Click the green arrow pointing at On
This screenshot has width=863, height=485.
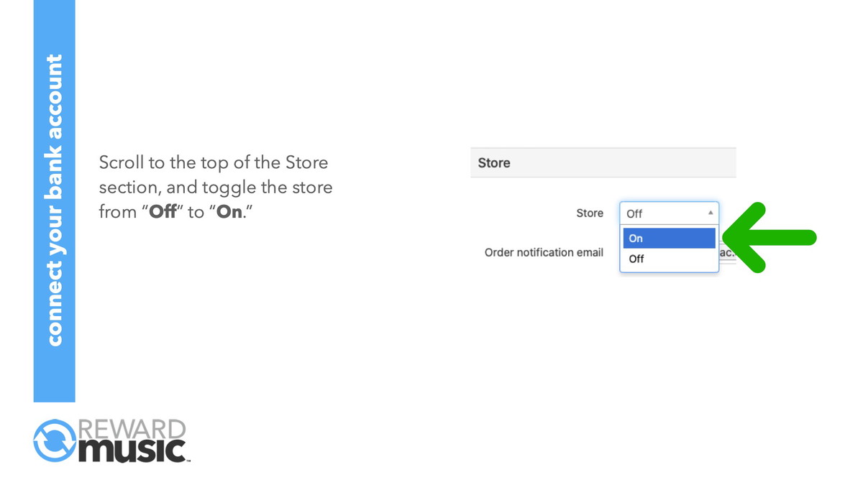(769, 237)
